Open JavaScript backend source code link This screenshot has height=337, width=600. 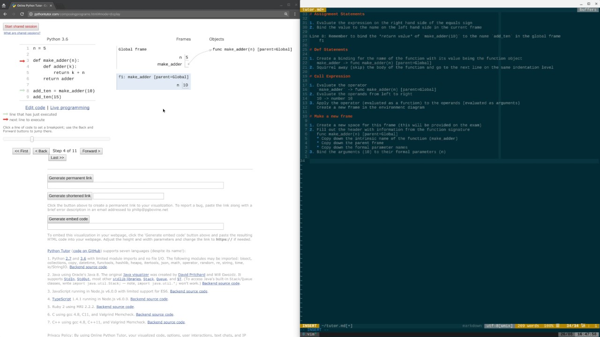(188, 291)
